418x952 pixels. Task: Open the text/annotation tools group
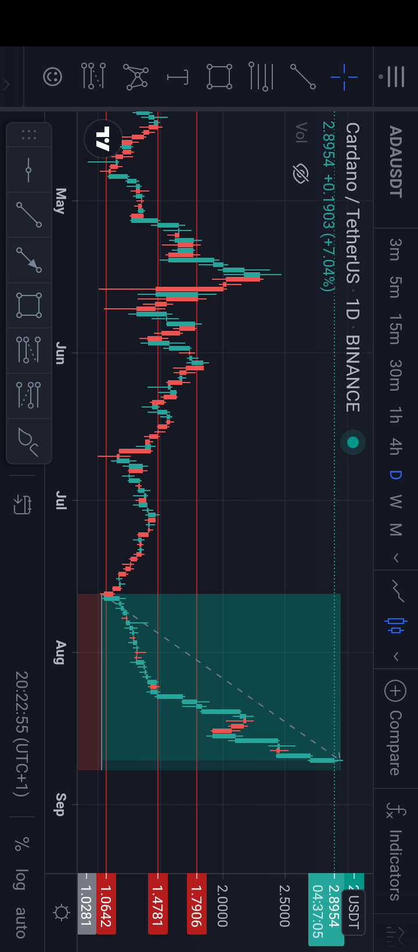pyautogui.click(x=177, y=77)
